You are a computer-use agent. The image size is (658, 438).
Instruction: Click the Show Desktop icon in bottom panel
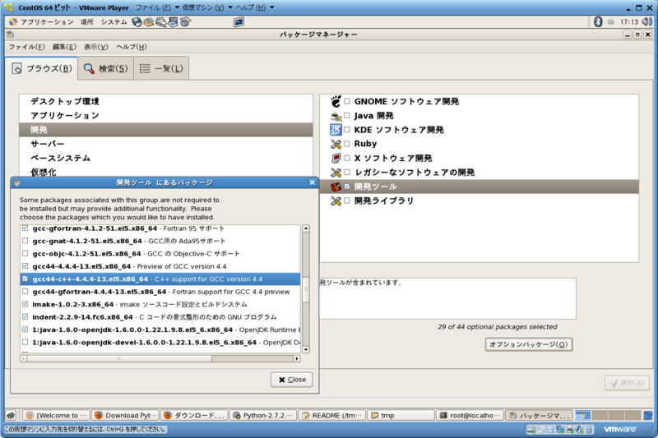point(12,415)
